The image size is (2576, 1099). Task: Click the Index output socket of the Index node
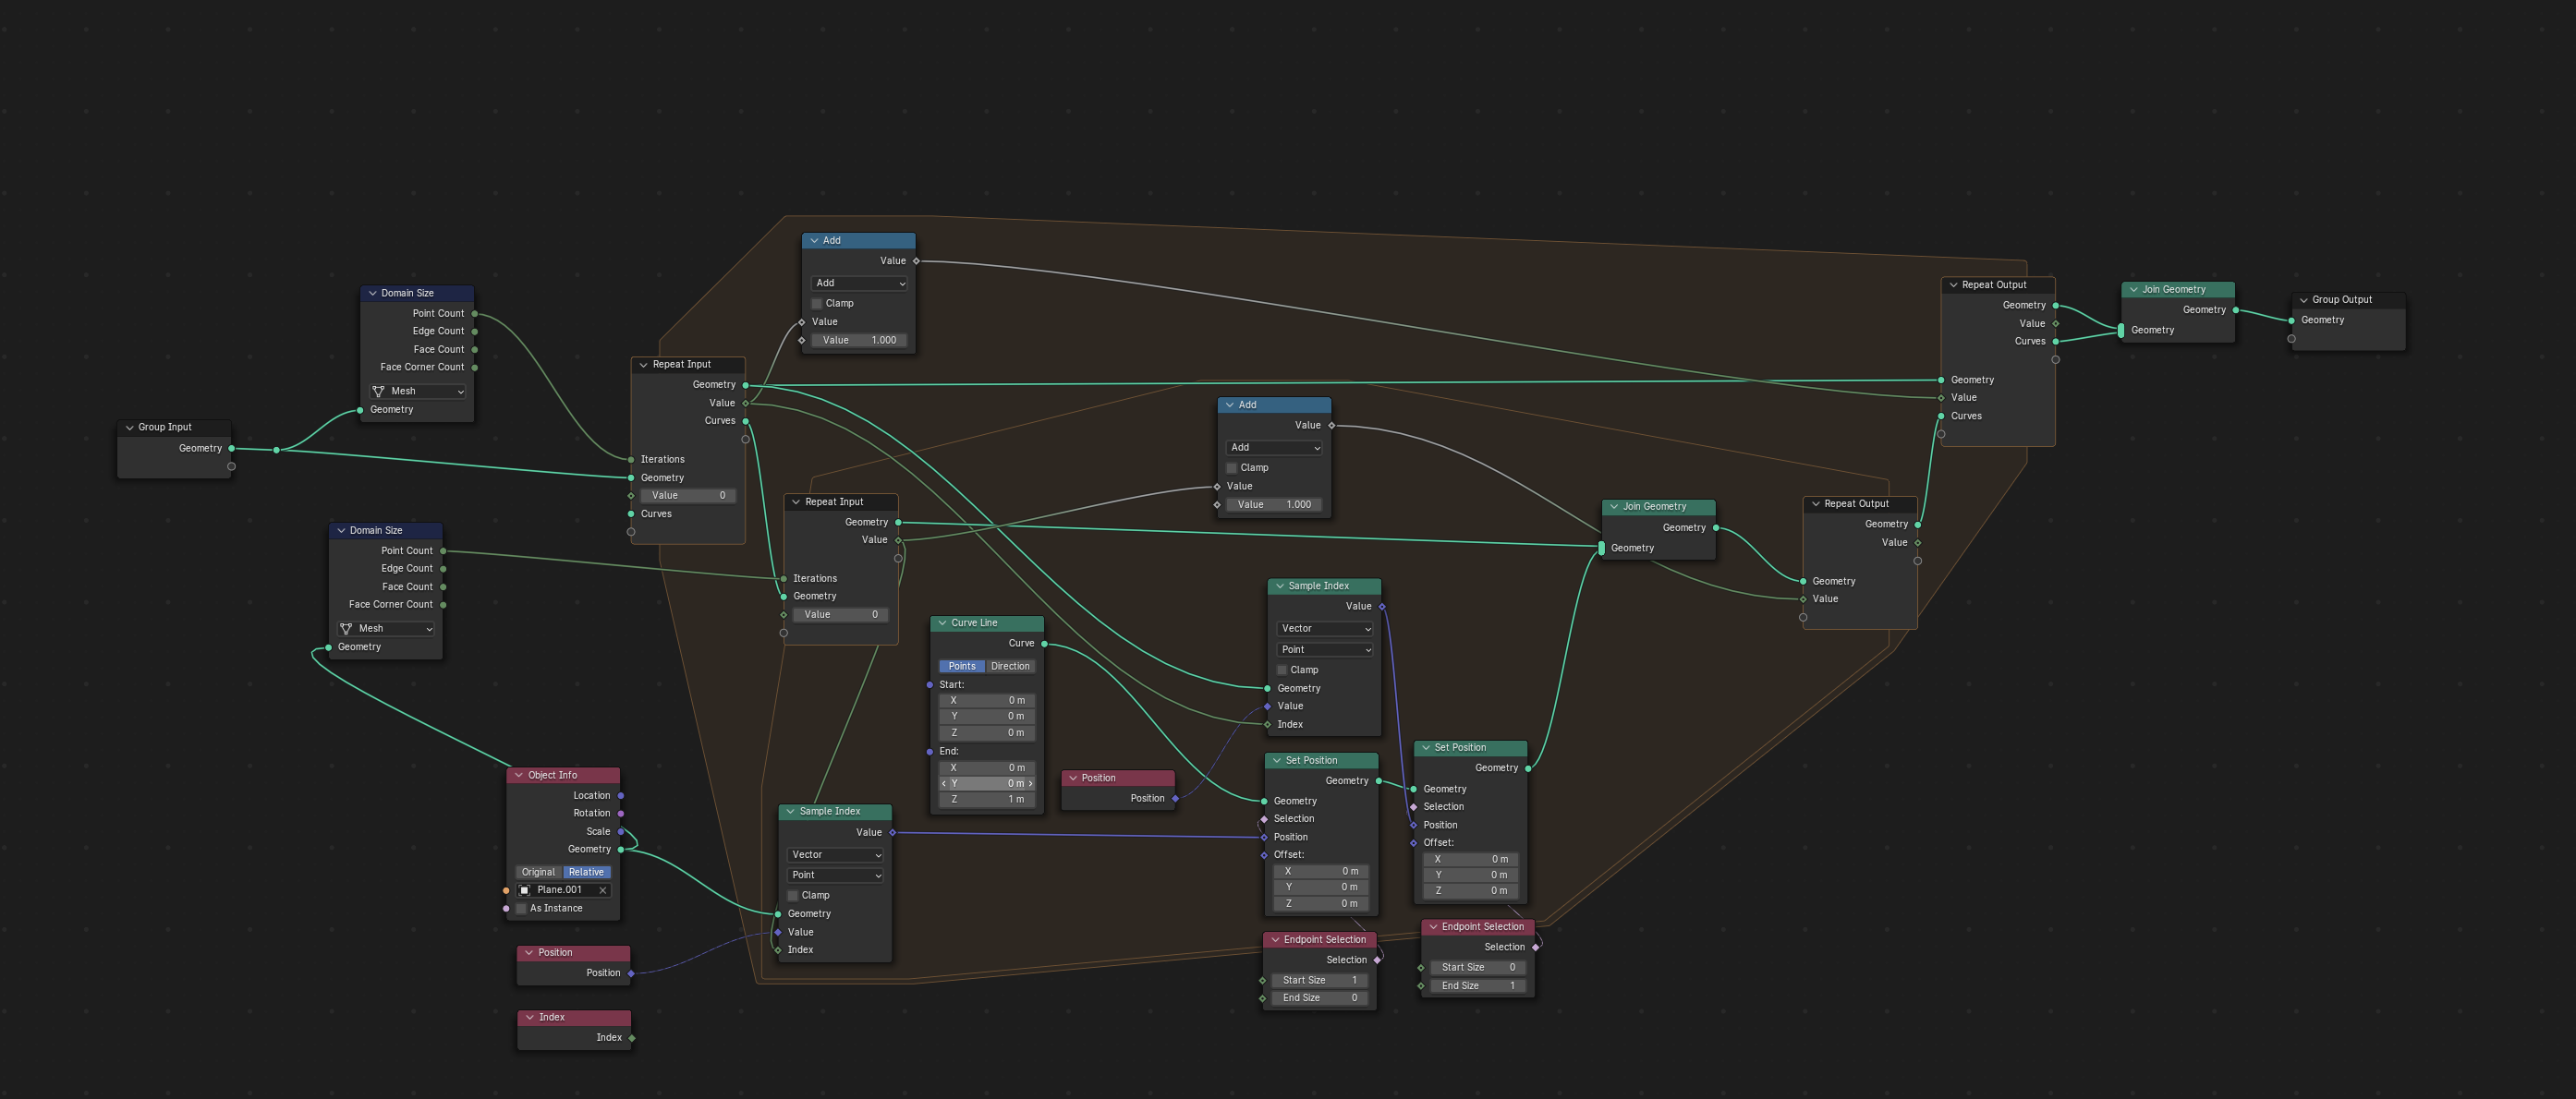tap(632, 1038)
